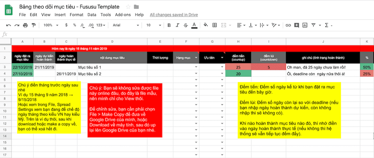Open the fill color paint bucket
This screenshot has width=374, height=158.
coord(206,25)
